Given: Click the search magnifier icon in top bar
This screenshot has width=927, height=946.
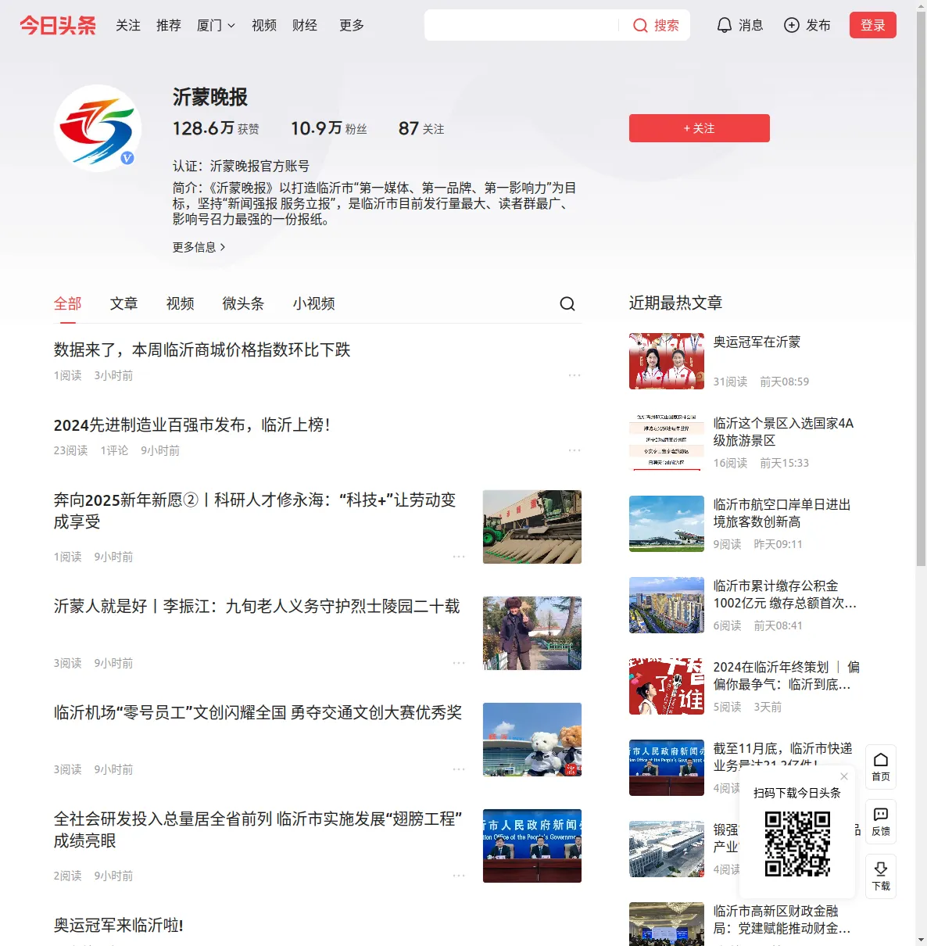Looking at the screenshot, I should (640, 25).
